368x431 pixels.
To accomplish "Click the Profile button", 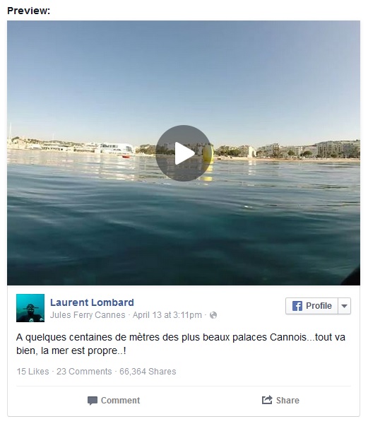I will pyautogui.click(x=311, y=306).
